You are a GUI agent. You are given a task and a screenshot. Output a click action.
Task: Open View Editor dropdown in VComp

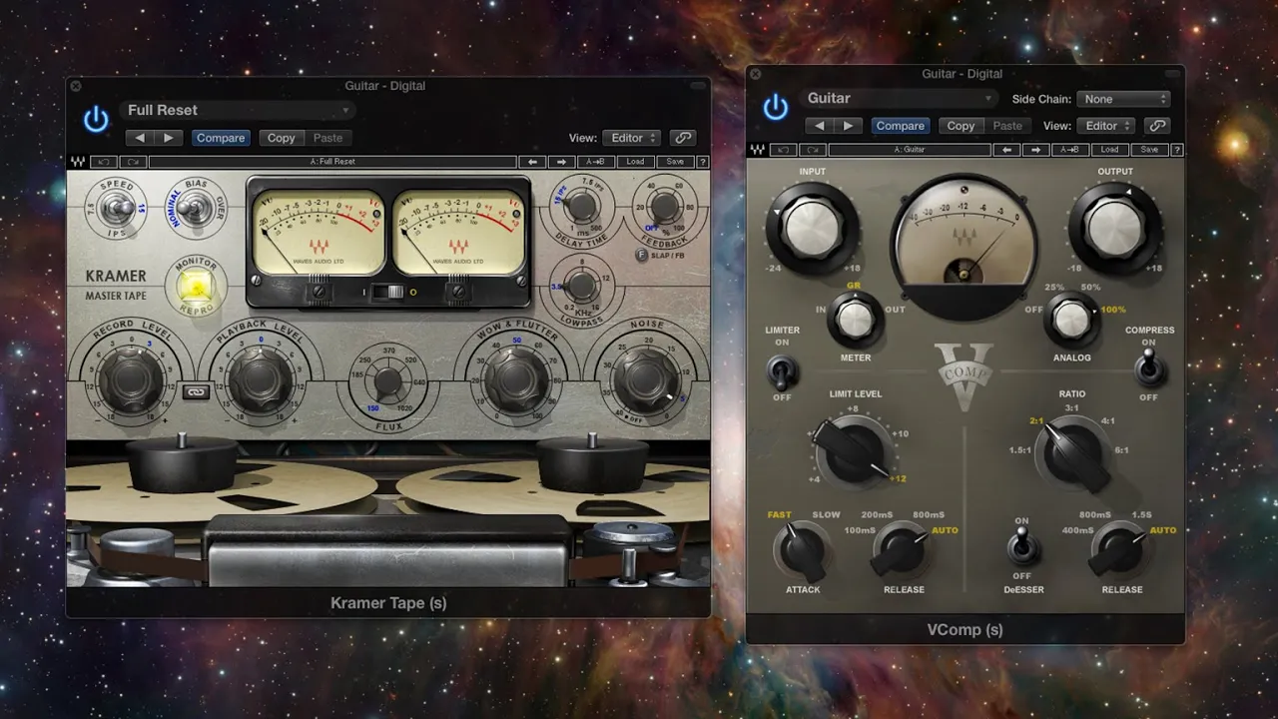pos(1105,126)
